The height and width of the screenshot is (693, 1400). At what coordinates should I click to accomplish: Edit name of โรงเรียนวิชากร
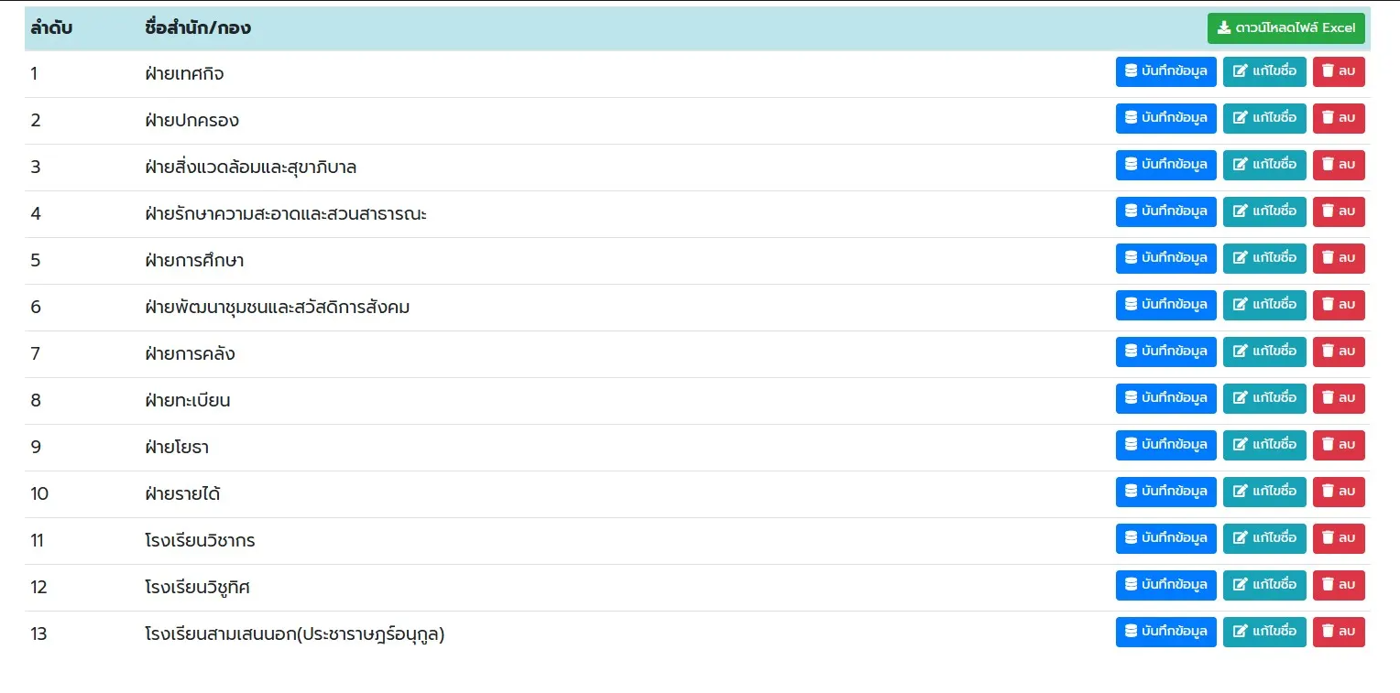(x=1264, y=538)
